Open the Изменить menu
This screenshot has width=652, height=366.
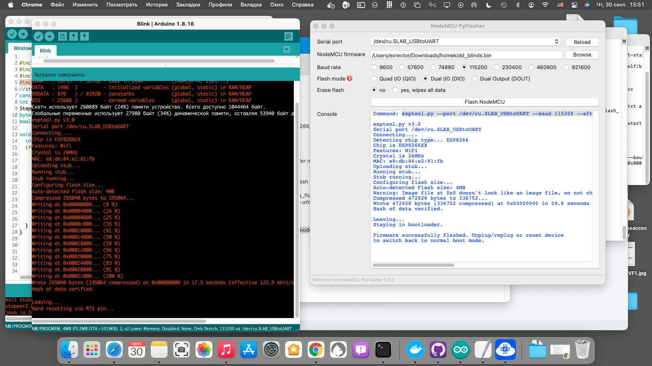[85, 5]
